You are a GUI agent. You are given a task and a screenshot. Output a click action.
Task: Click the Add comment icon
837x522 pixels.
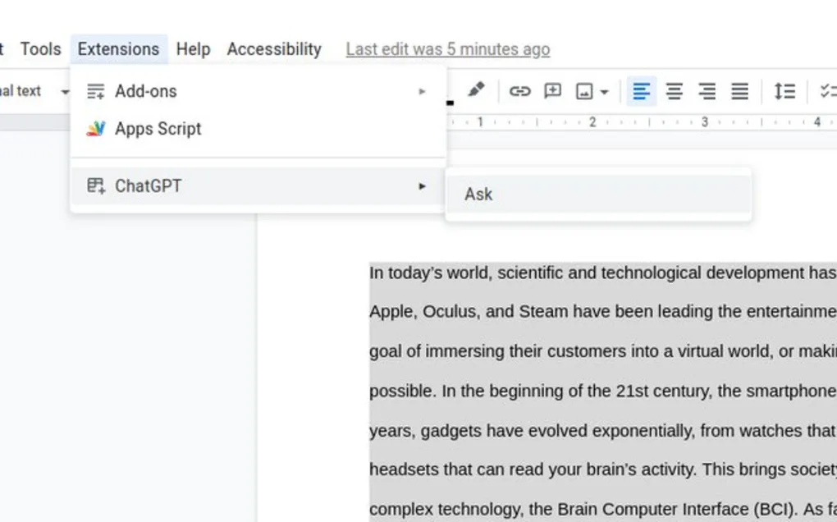(553, 91)
